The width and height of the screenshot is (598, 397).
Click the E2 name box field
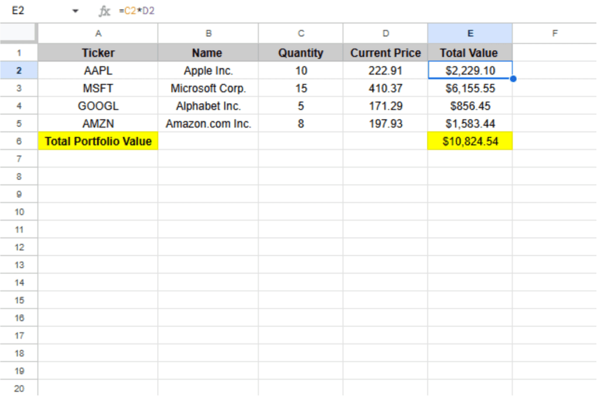click(35, 11)
